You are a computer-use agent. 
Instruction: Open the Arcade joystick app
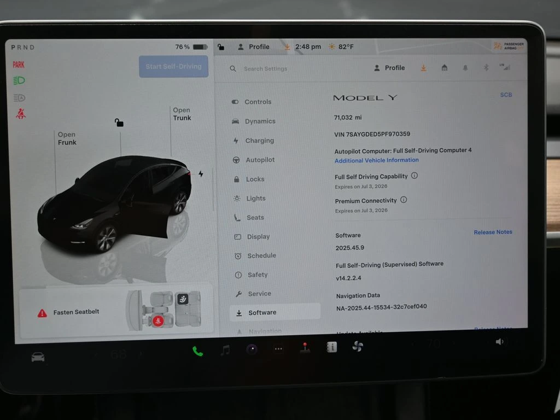pos(305,348)
